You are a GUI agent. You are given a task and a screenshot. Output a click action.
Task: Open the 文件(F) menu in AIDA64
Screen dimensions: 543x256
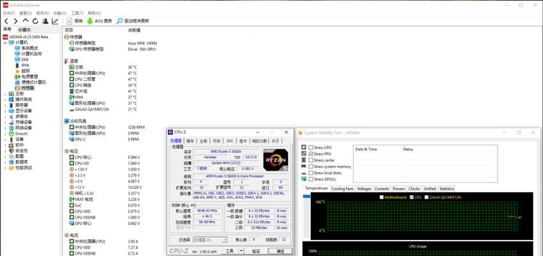pyautogui.click(x=9, y=13)
